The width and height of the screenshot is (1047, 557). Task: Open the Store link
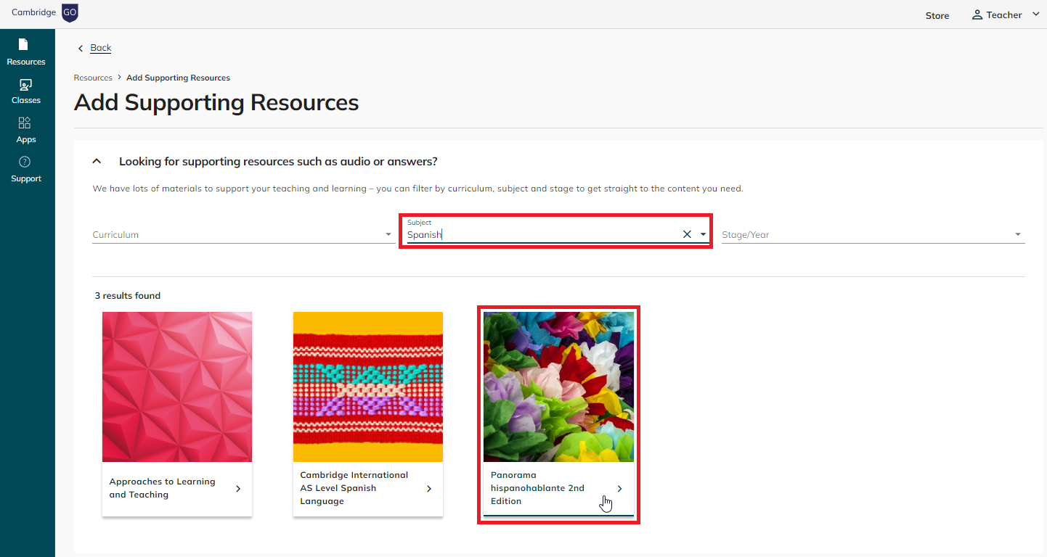(937, 15)
